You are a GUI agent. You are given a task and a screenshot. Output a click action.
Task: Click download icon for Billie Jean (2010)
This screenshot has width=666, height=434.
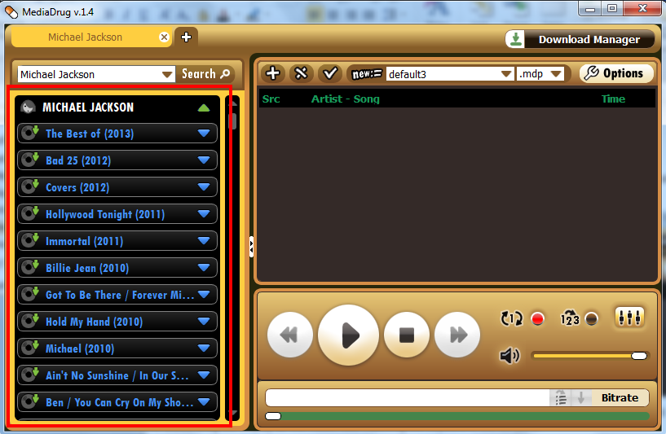(30, 267)
